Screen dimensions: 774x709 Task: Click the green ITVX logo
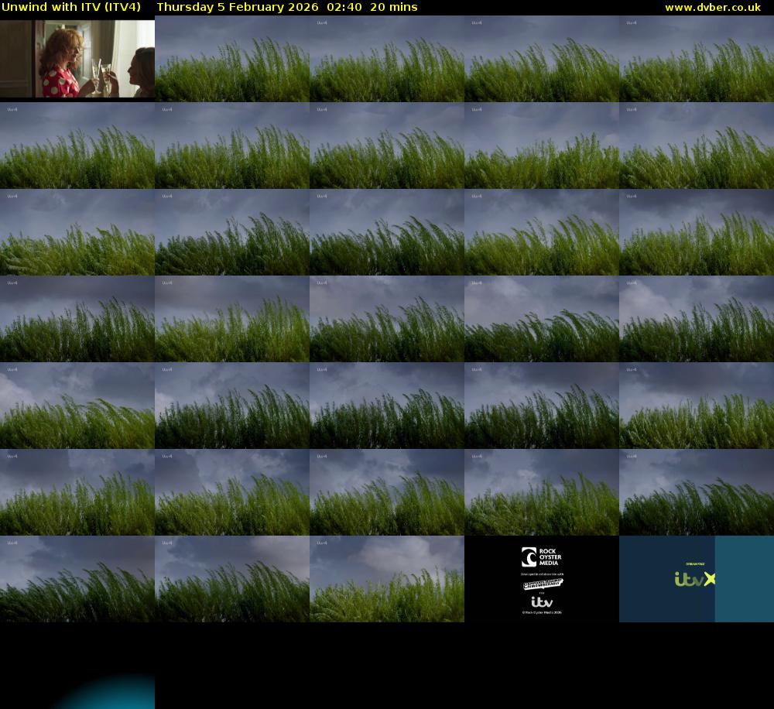[x=694, y=579]
